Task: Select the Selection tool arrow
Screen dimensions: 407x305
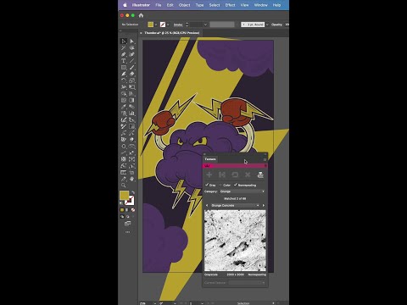Action: point(124,42)
